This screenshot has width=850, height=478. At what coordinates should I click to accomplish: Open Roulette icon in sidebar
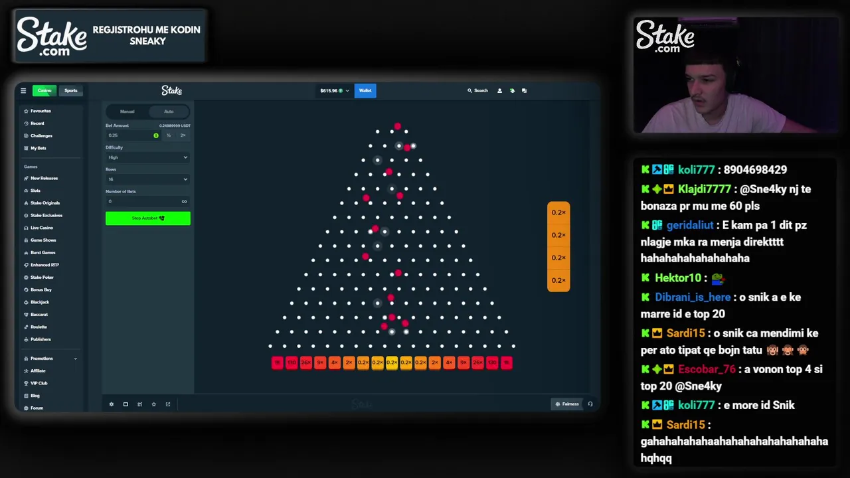pos(26,327)
